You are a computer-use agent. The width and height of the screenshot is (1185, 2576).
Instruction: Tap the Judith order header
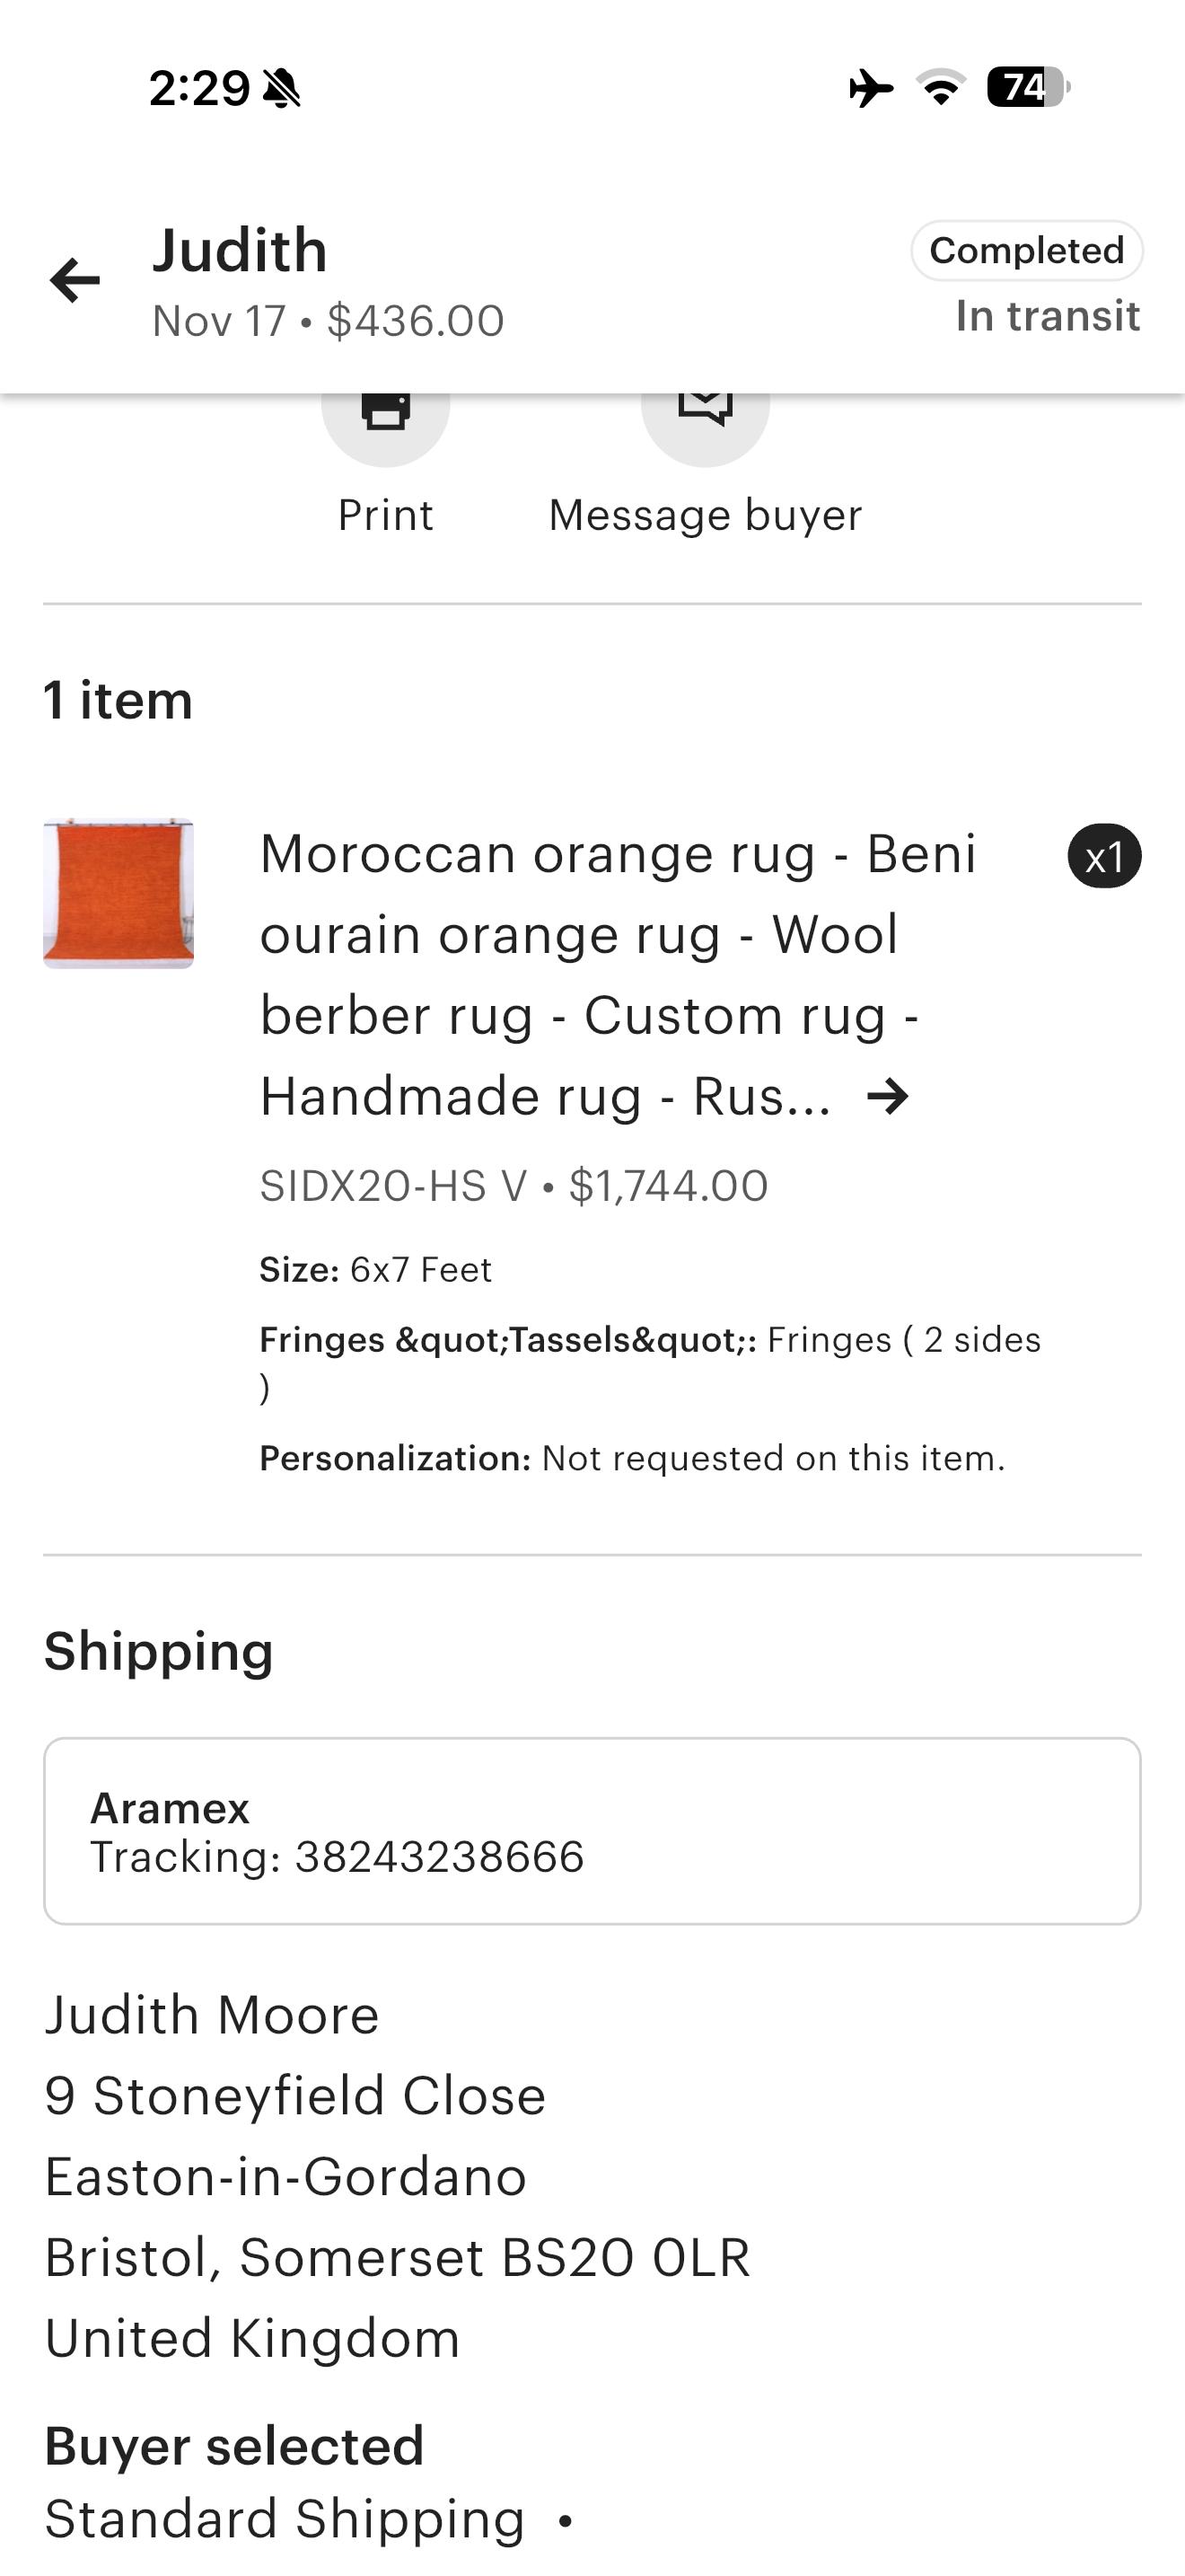click(x=241, y=251)
